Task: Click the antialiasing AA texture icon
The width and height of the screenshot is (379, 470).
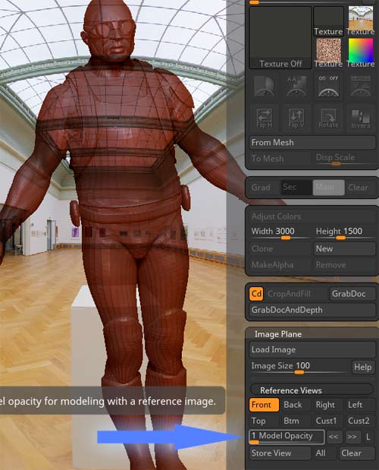Action: point(296,86)
